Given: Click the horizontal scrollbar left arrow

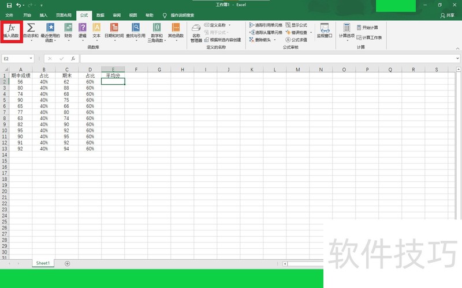Looking at the screenshot, I should point(285,264).
